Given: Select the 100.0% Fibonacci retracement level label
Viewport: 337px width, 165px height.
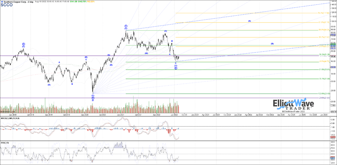Looking at the screenshot, I should click(x=324, y=93).
